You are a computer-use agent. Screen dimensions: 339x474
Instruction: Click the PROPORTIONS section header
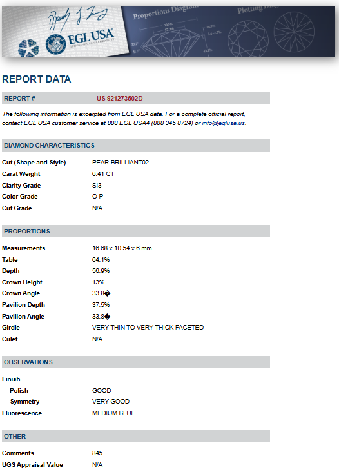(x=136, y=232)
